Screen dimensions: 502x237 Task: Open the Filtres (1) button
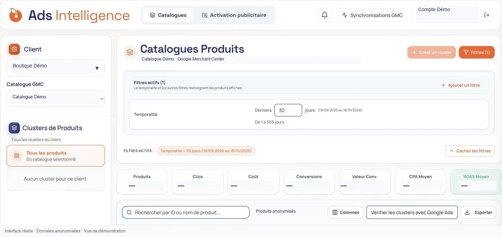tap(477, 52)
